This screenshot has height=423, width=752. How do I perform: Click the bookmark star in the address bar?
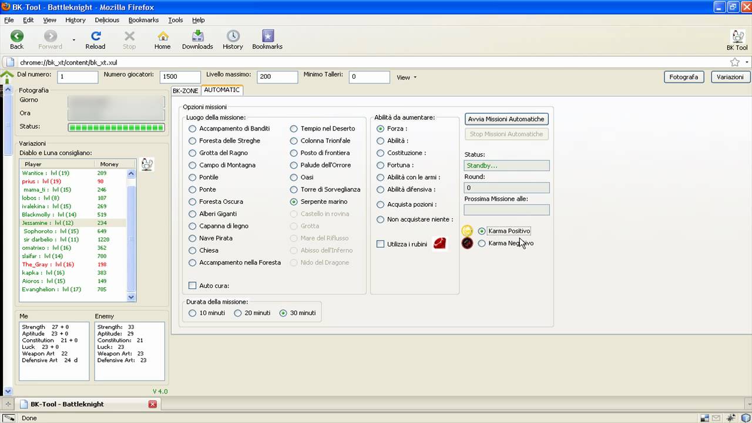(x=734, y=62)
